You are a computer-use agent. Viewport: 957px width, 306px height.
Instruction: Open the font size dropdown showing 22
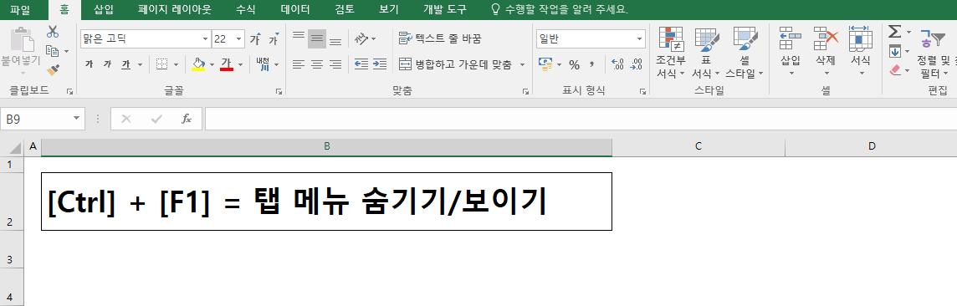pos(239,39)
